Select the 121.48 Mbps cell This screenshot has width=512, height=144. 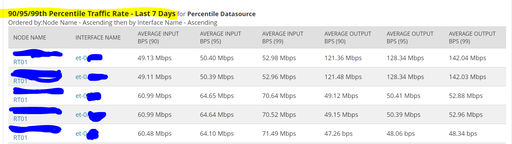pos(343,77)
